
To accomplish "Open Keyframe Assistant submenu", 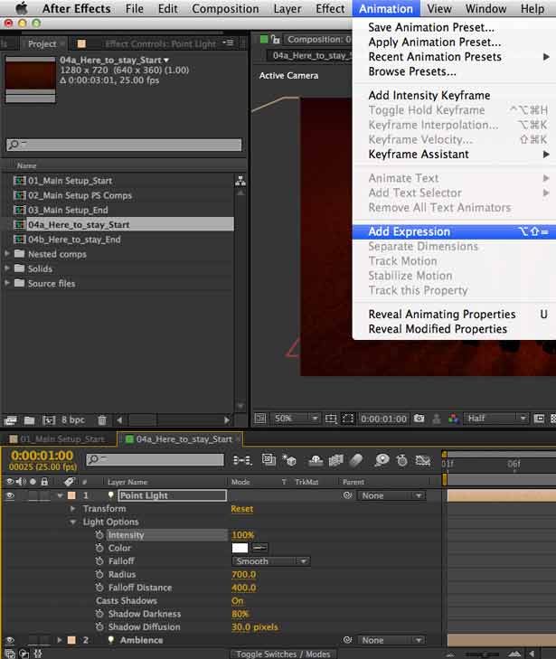I will (x=454, y=155).
